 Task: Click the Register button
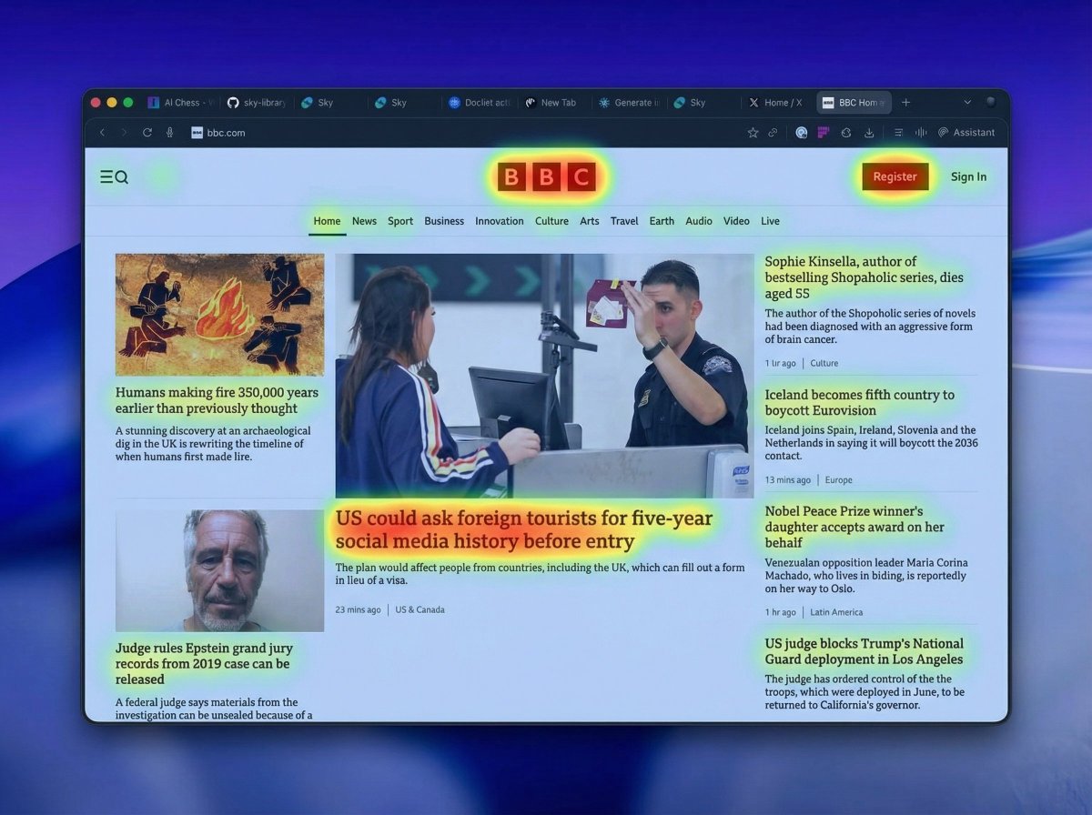click(895, 177)
